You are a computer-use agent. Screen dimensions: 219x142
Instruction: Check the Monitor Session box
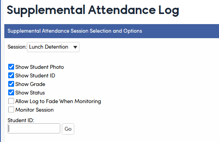point(11,109)
